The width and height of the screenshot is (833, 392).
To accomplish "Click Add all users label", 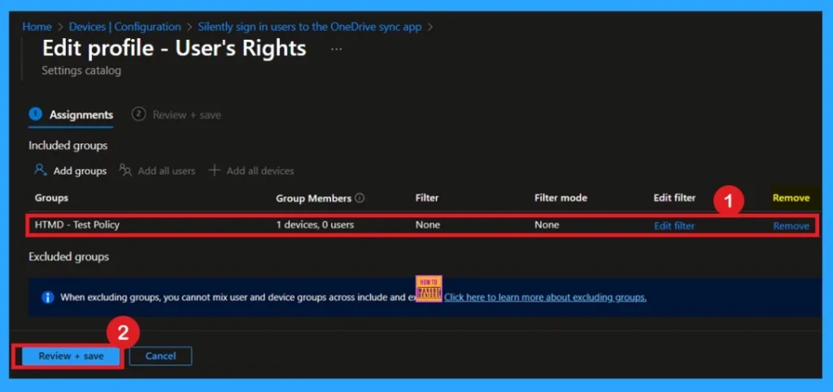I will (x=166, y=171).
